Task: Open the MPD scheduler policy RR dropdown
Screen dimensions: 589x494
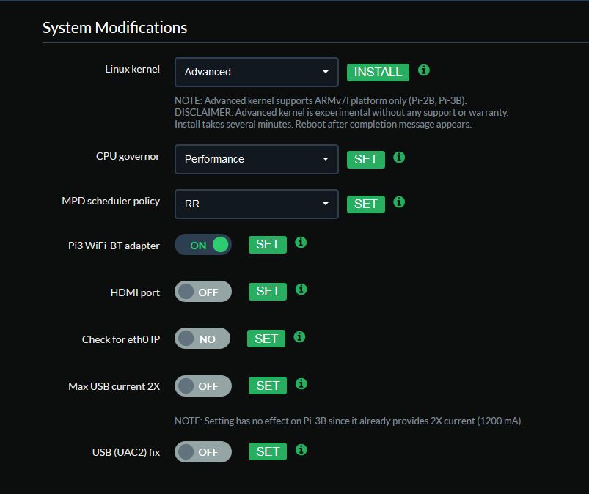Action: [x=257, y=204]
